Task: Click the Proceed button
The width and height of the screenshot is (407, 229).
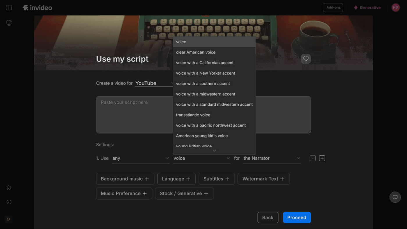Action: pos(297,217)
